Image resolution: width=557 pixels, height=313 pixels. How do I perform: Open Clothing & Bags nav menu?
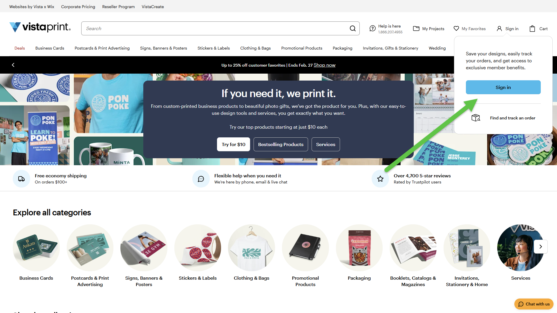click(x=256, y=48)
